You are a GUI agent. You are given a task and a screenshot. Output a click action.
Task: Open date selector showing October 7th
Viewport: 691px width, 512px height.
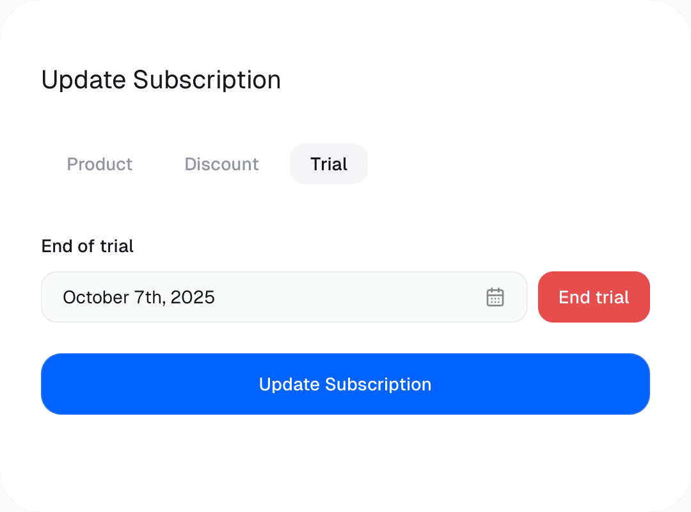[x=284, y=297]
